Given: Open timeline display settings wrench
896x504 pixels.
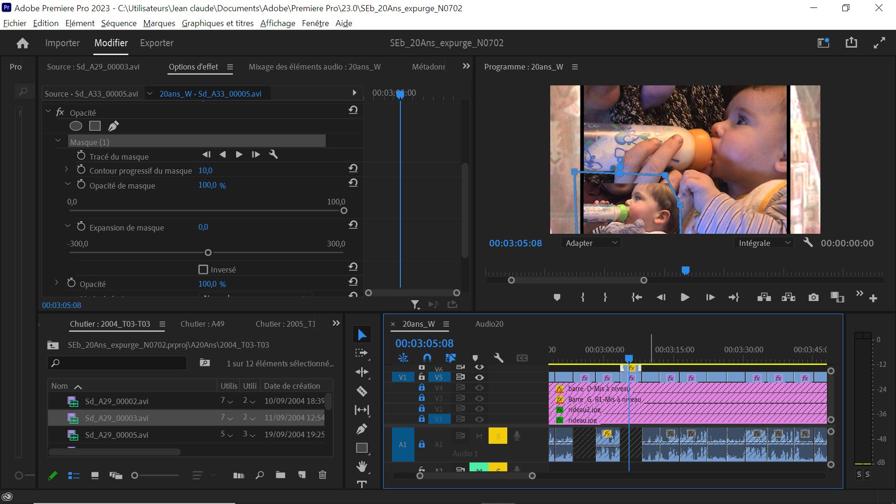Looking at the screenshot, I should (498, 358).
